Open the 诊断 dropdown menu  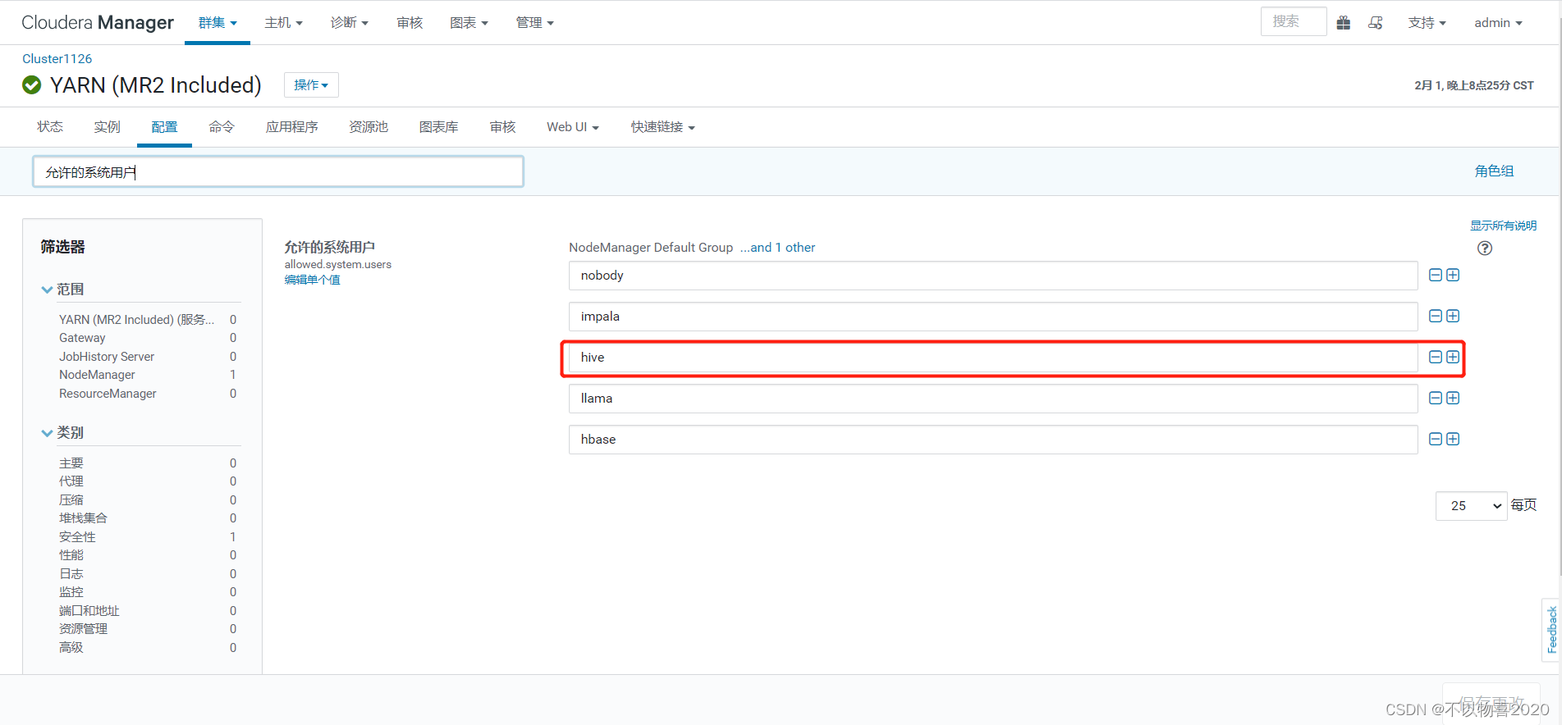point(350,23)
